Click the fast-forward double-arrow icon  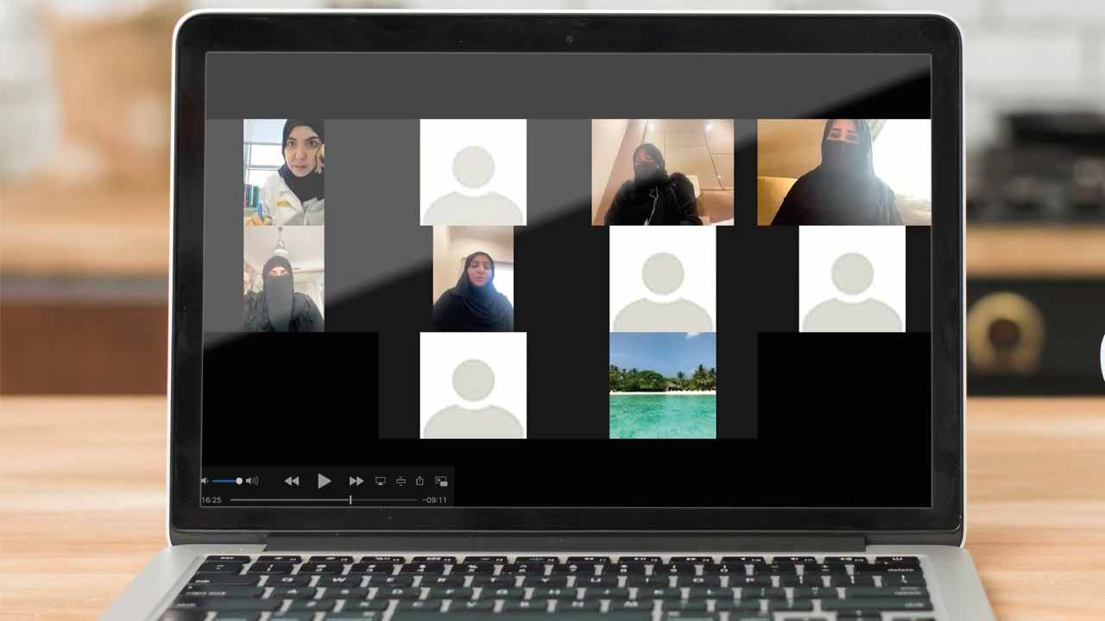356,481
